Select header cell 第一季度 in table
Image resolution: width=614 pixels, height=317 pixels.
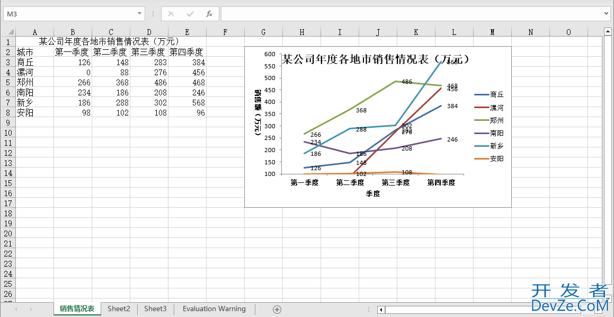pyautogui.click(x=73, y=52)
